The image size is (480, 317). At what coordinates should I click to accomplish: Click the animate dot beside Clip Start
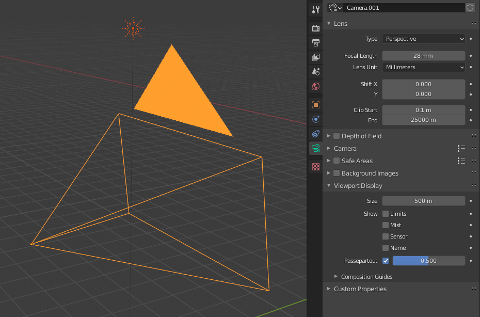pyautogui.click(x=471, y=110)
